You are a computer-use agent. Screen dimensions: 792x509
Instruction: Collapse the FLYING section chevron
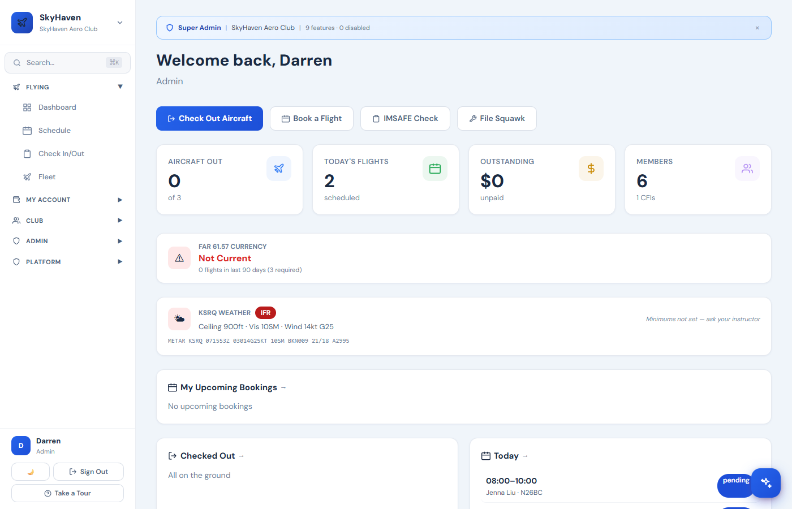pyautogui.click(x=120, y=87)
